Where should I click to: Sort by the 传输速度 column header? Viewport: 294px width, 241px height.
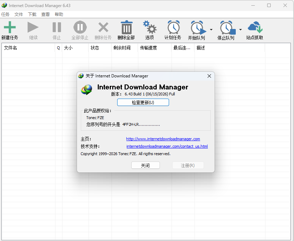pyautogui.click(x=155, y=48)
